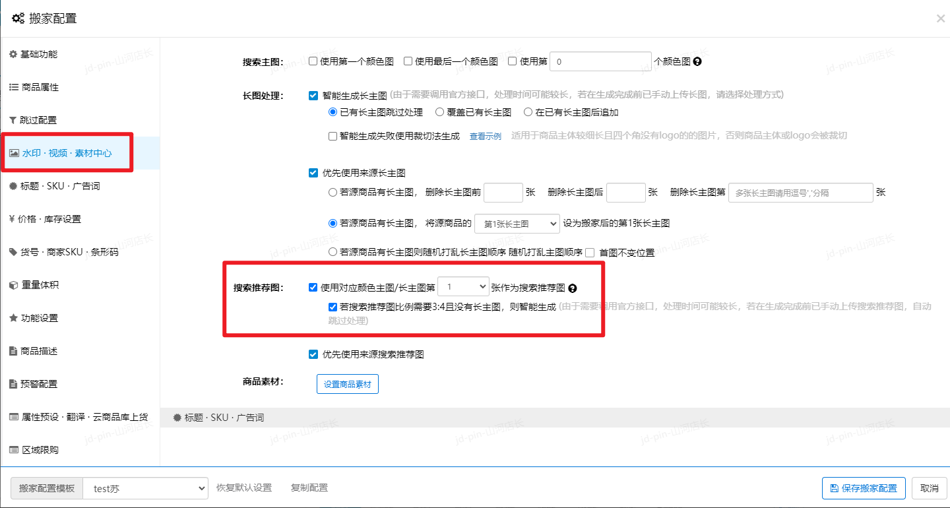Click the star icon beside 功能设置
Screen dimensions: 950x508
(13, 318)
